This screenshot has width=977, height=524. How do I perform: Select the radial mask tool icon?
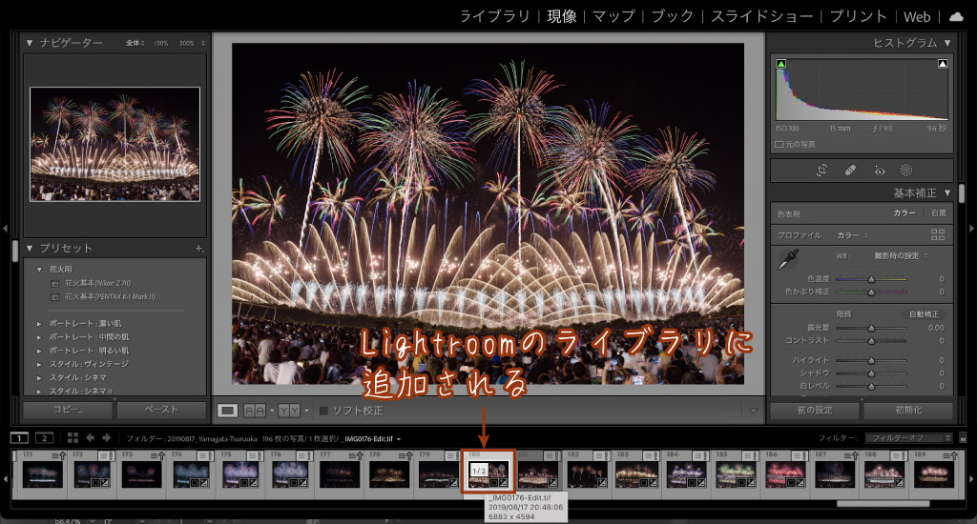tap(906, 170)
